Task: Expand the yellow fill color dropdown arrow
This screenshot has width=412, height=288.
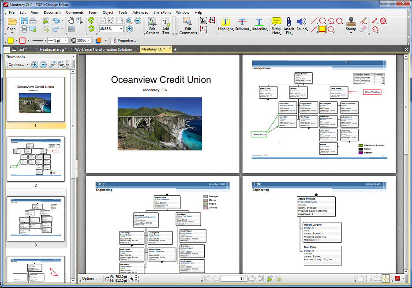Action: click(x=16, y=41)
